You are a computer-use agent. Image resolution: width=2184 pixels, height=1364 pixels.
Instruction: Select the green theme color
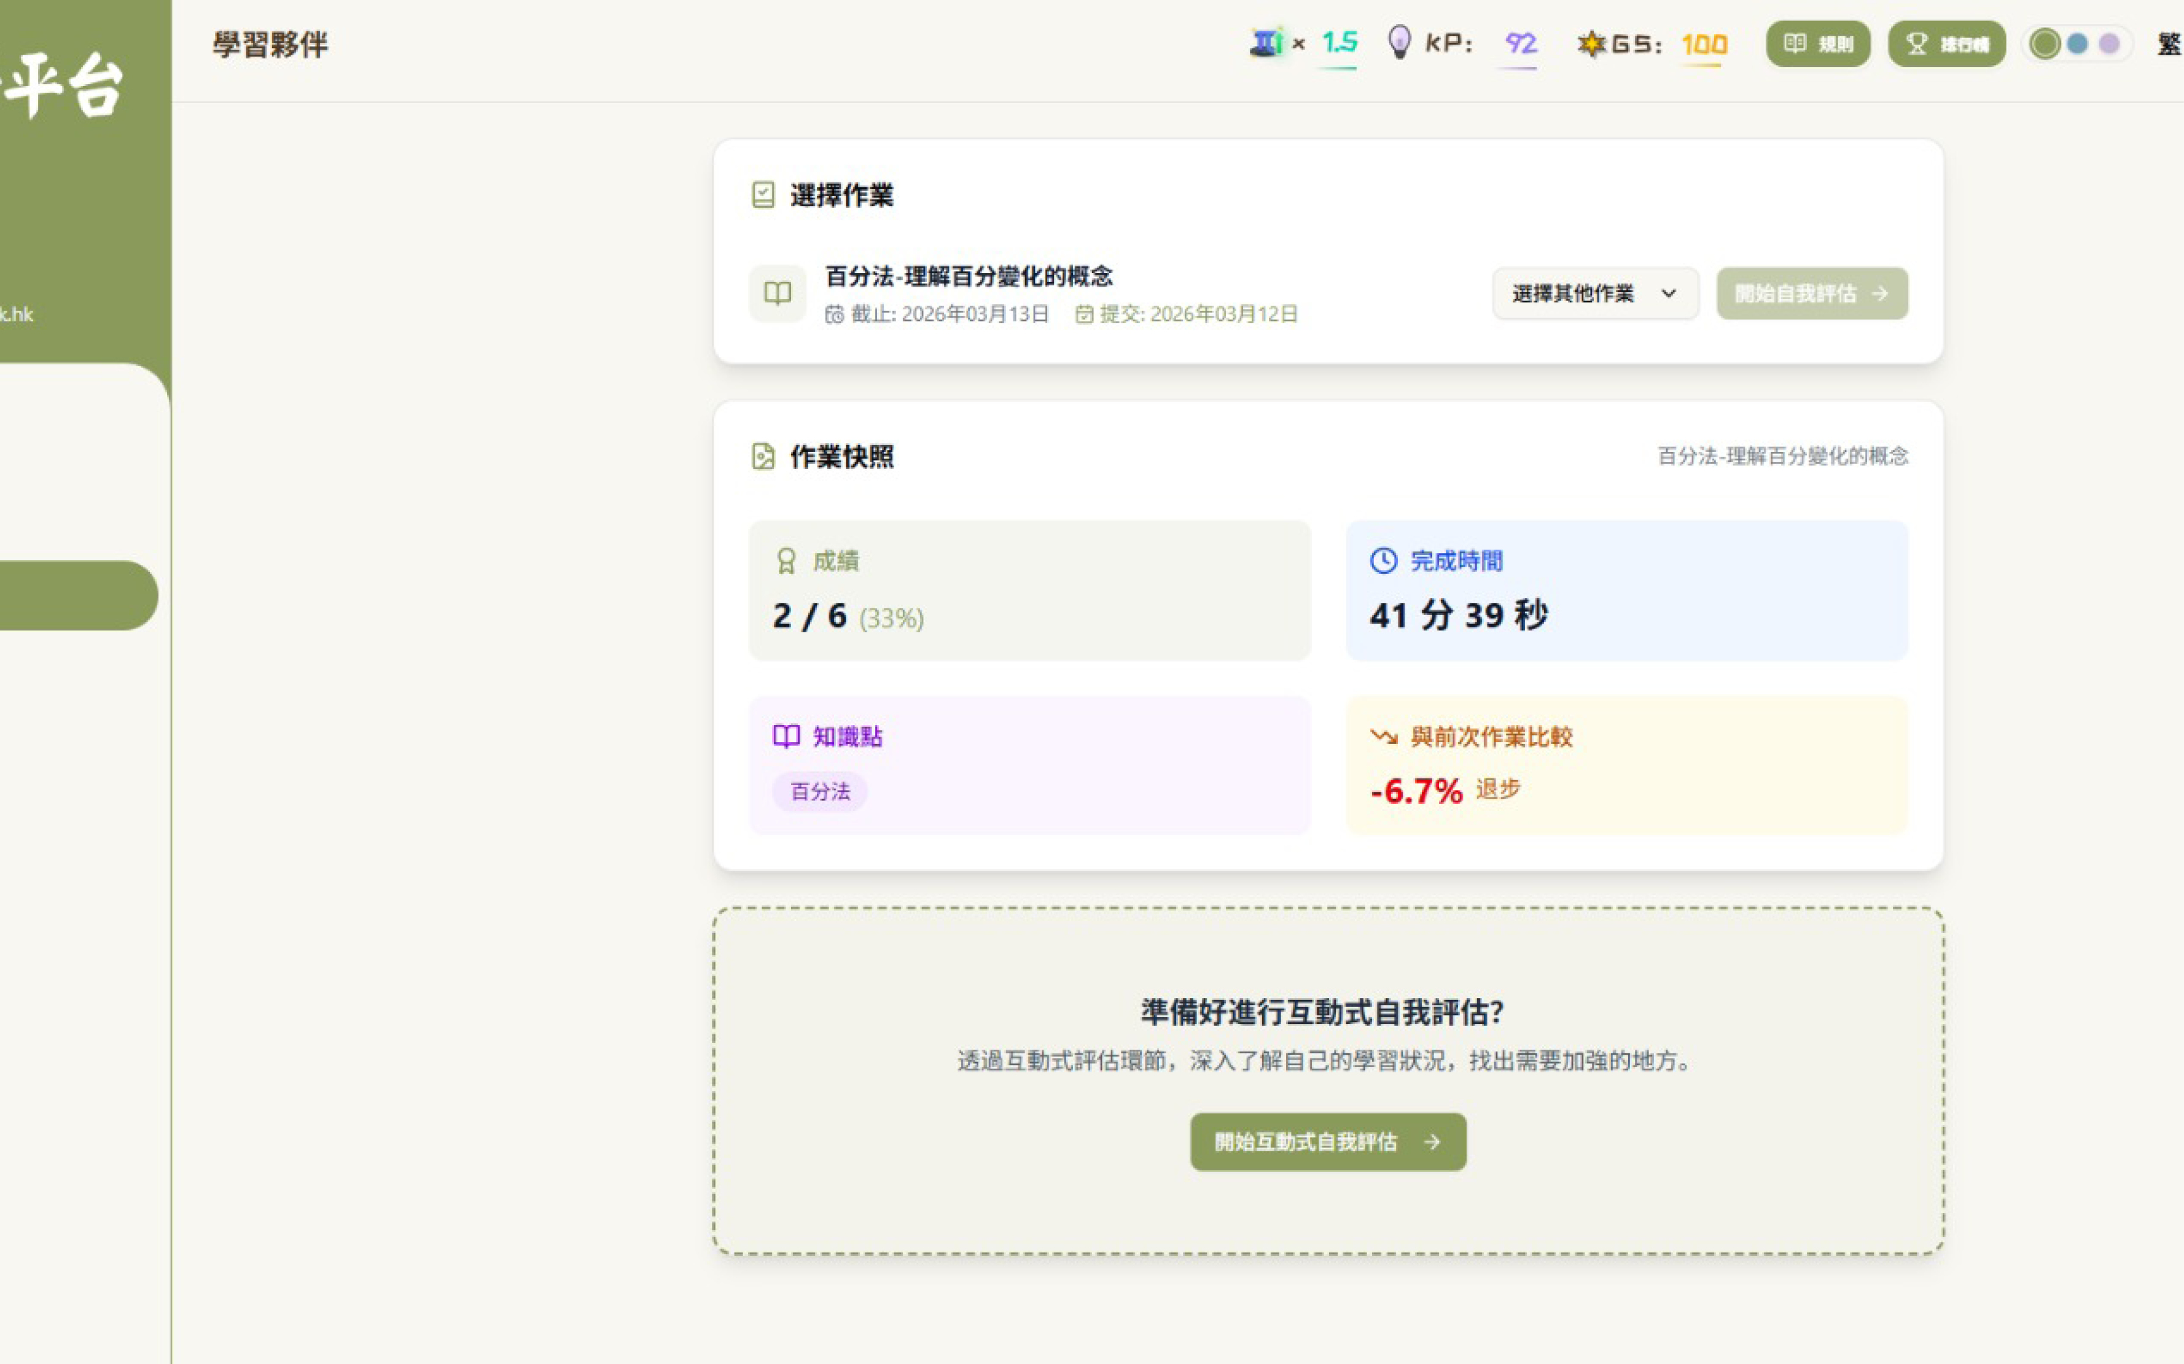click(x=2045, y=44)
